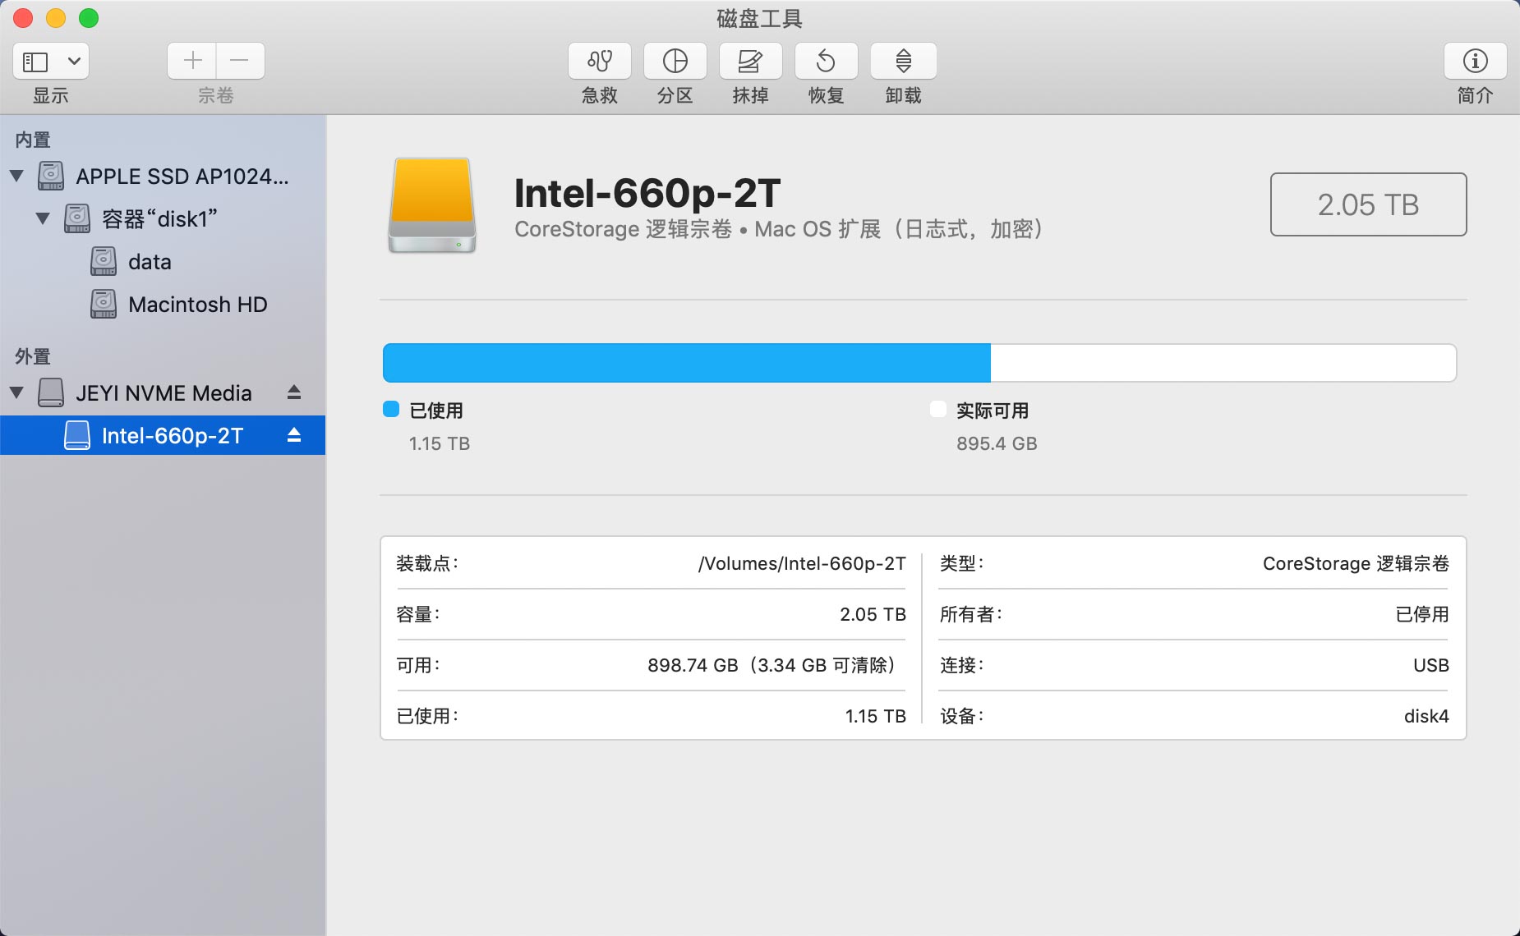Screen dimensions: 1520x936
Task: Select JEYI NVME Media row
Action: (163, 392)
